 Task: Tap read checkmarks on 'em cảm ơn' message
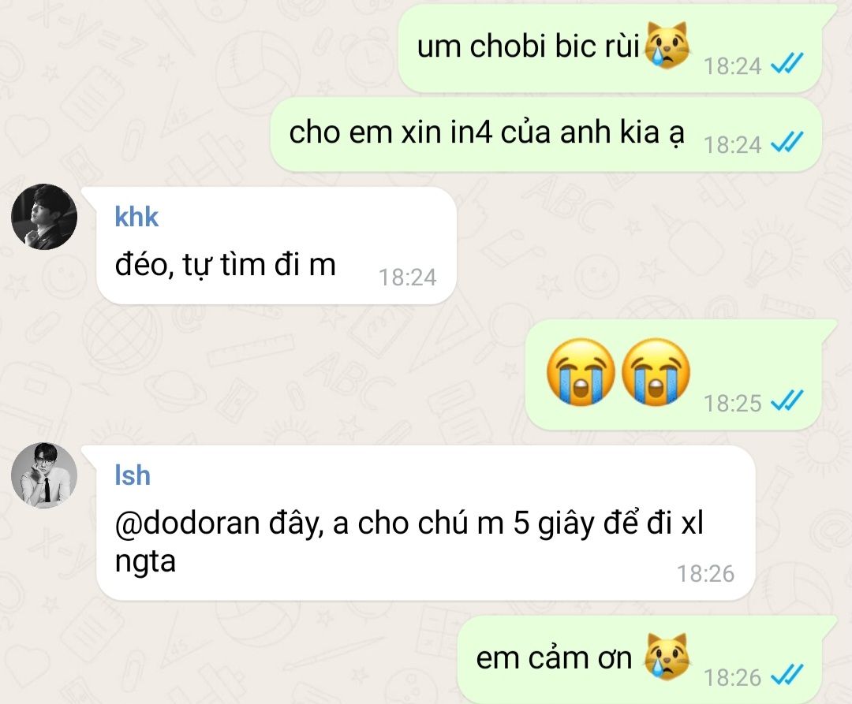click(787, 676)
